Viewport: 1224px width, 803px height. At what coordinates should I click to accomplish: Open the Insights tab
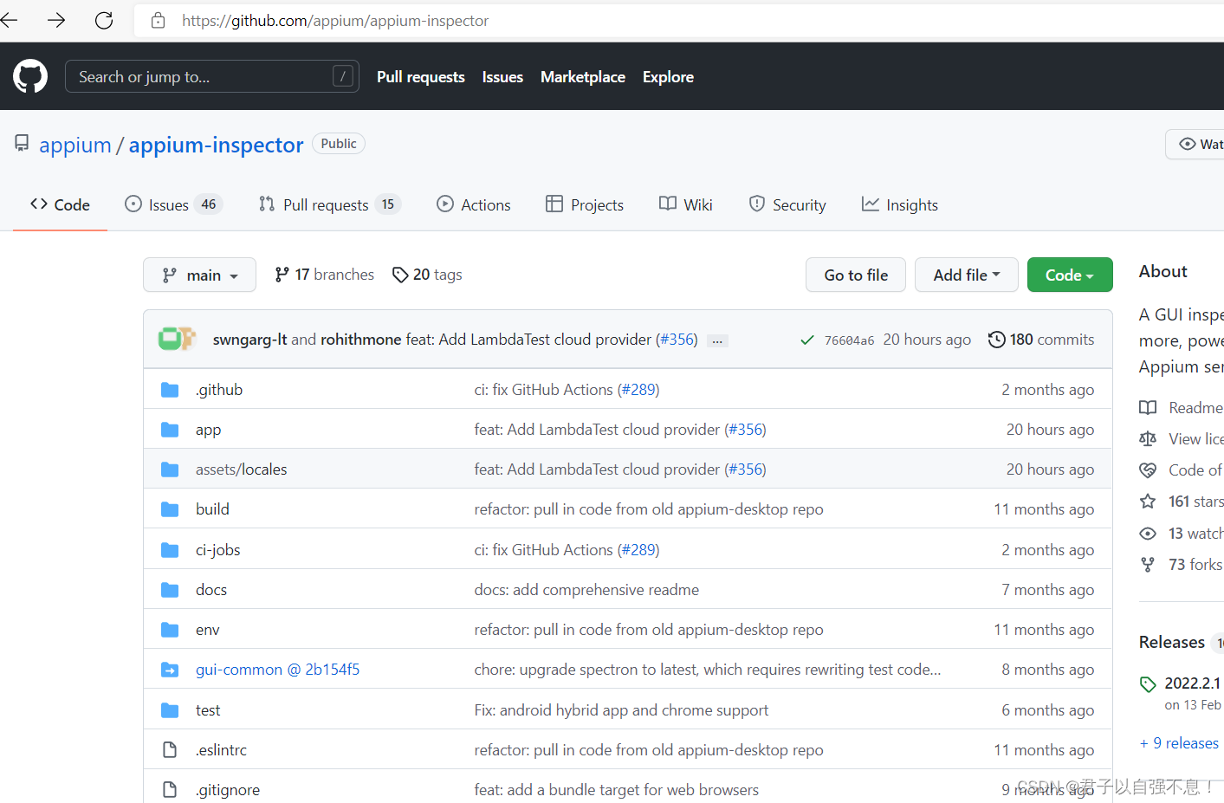900,204
